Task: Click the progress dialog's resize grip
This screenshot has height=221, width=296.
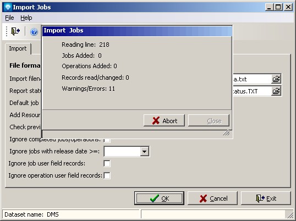Action: 226,132
